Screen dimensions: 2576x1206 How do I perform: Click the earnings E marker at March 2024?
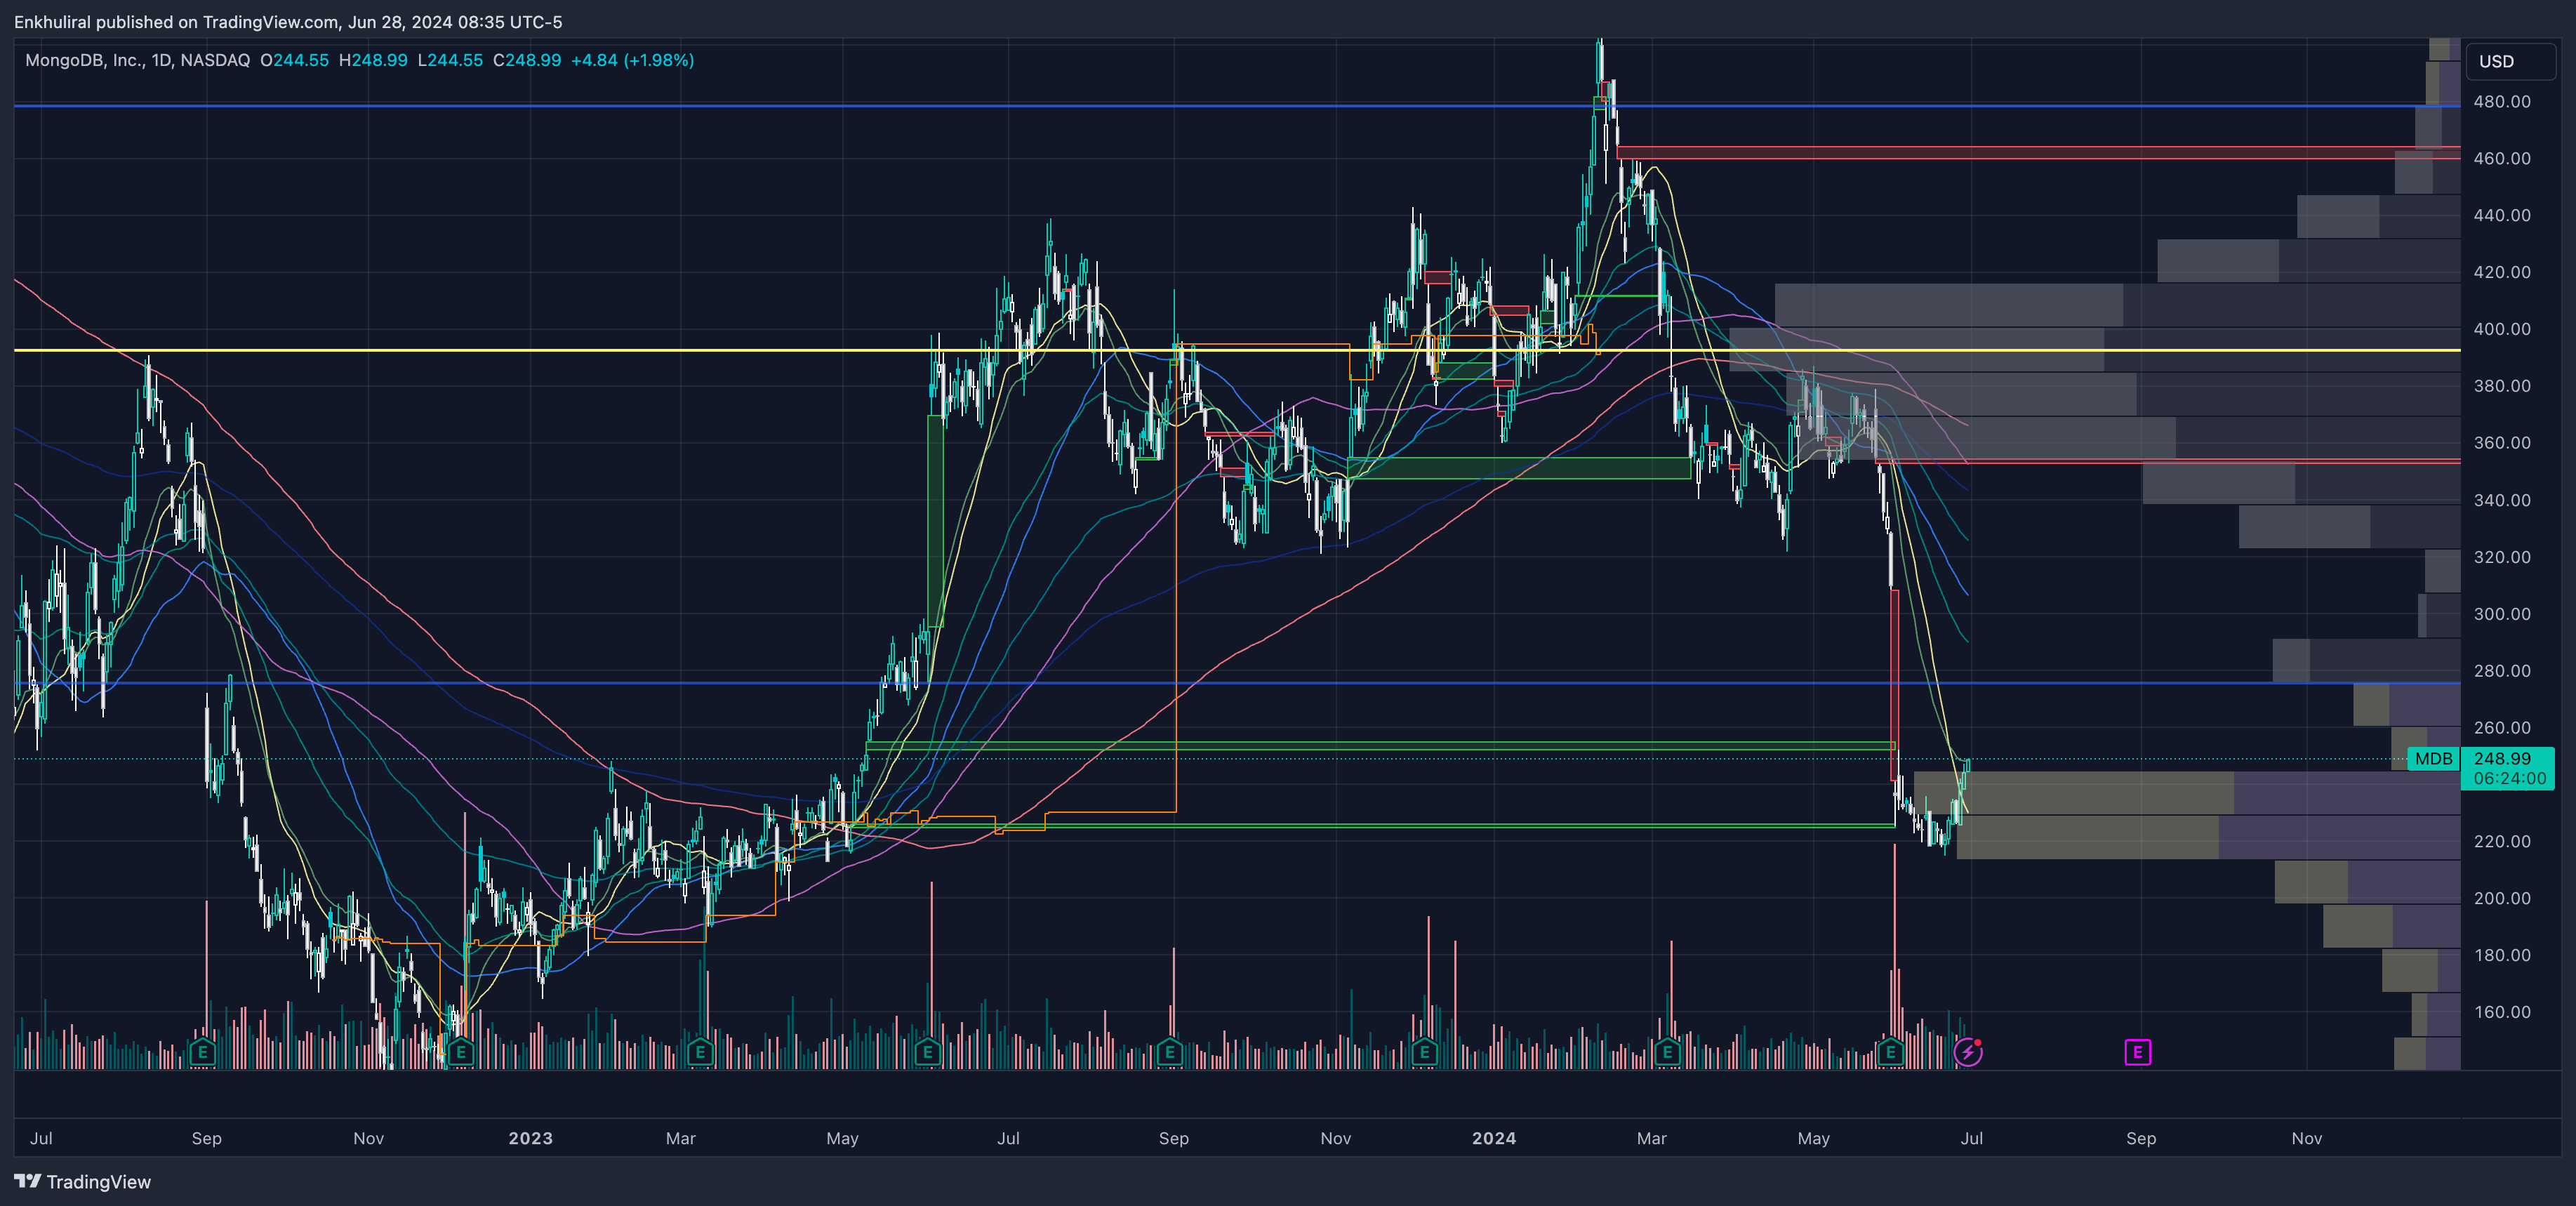coord(1667,1052)
